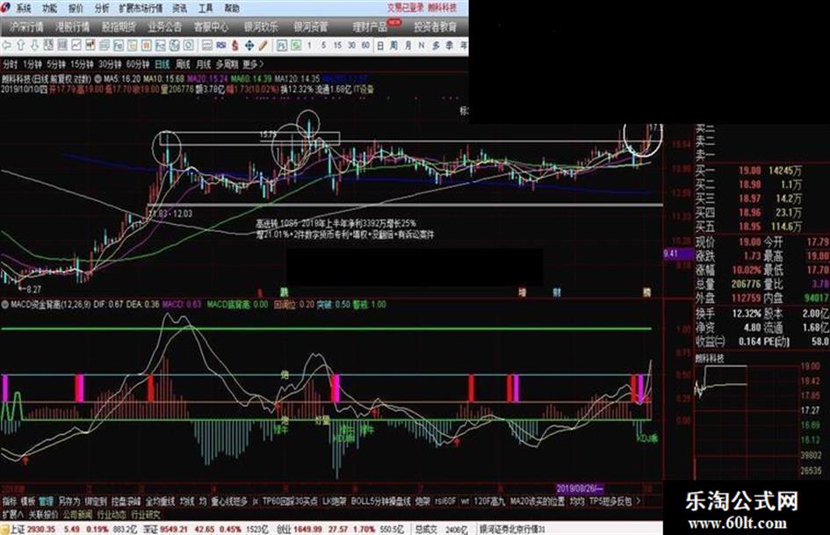Screen dimensions: 830x535
Task: Open the 帮助 menu
Action: click(231, 8)
